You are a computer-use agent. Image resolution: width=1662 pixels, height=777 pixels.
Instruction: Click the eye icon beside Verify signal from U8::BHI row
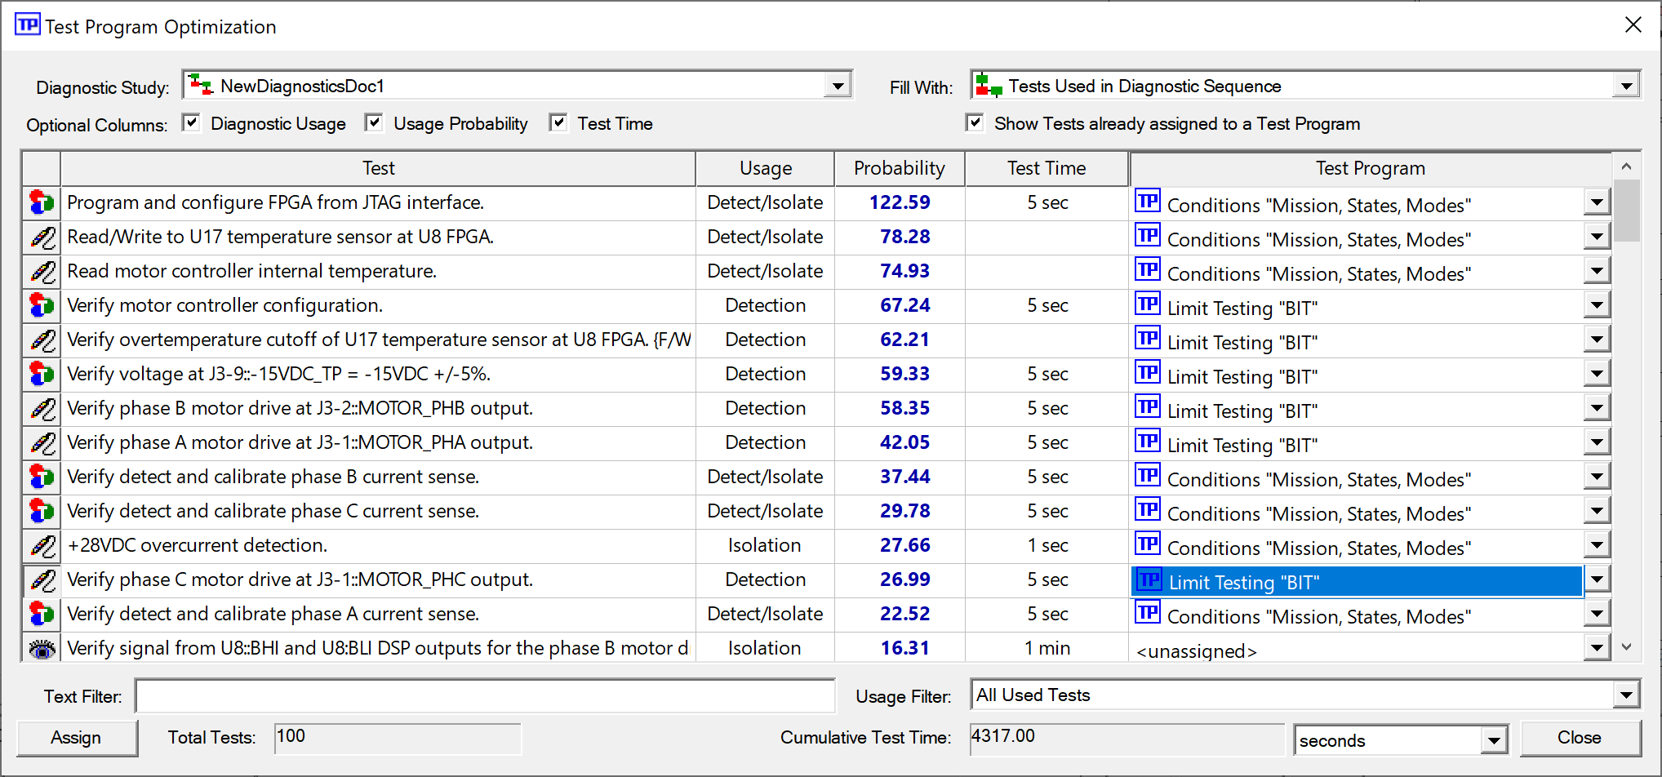pyautogui.click(x=42, y=649)
